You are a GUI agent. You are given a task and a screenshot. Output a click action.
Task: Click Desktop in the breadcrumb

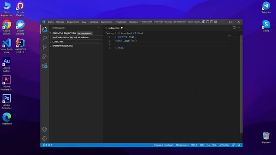point(110,33)
